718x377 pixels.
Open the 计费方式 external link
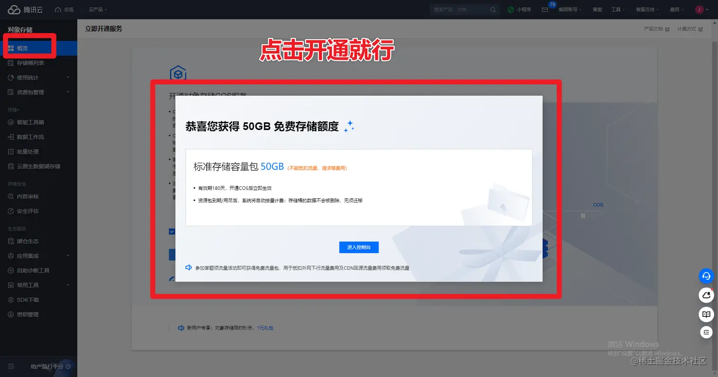tap(690, 29)
